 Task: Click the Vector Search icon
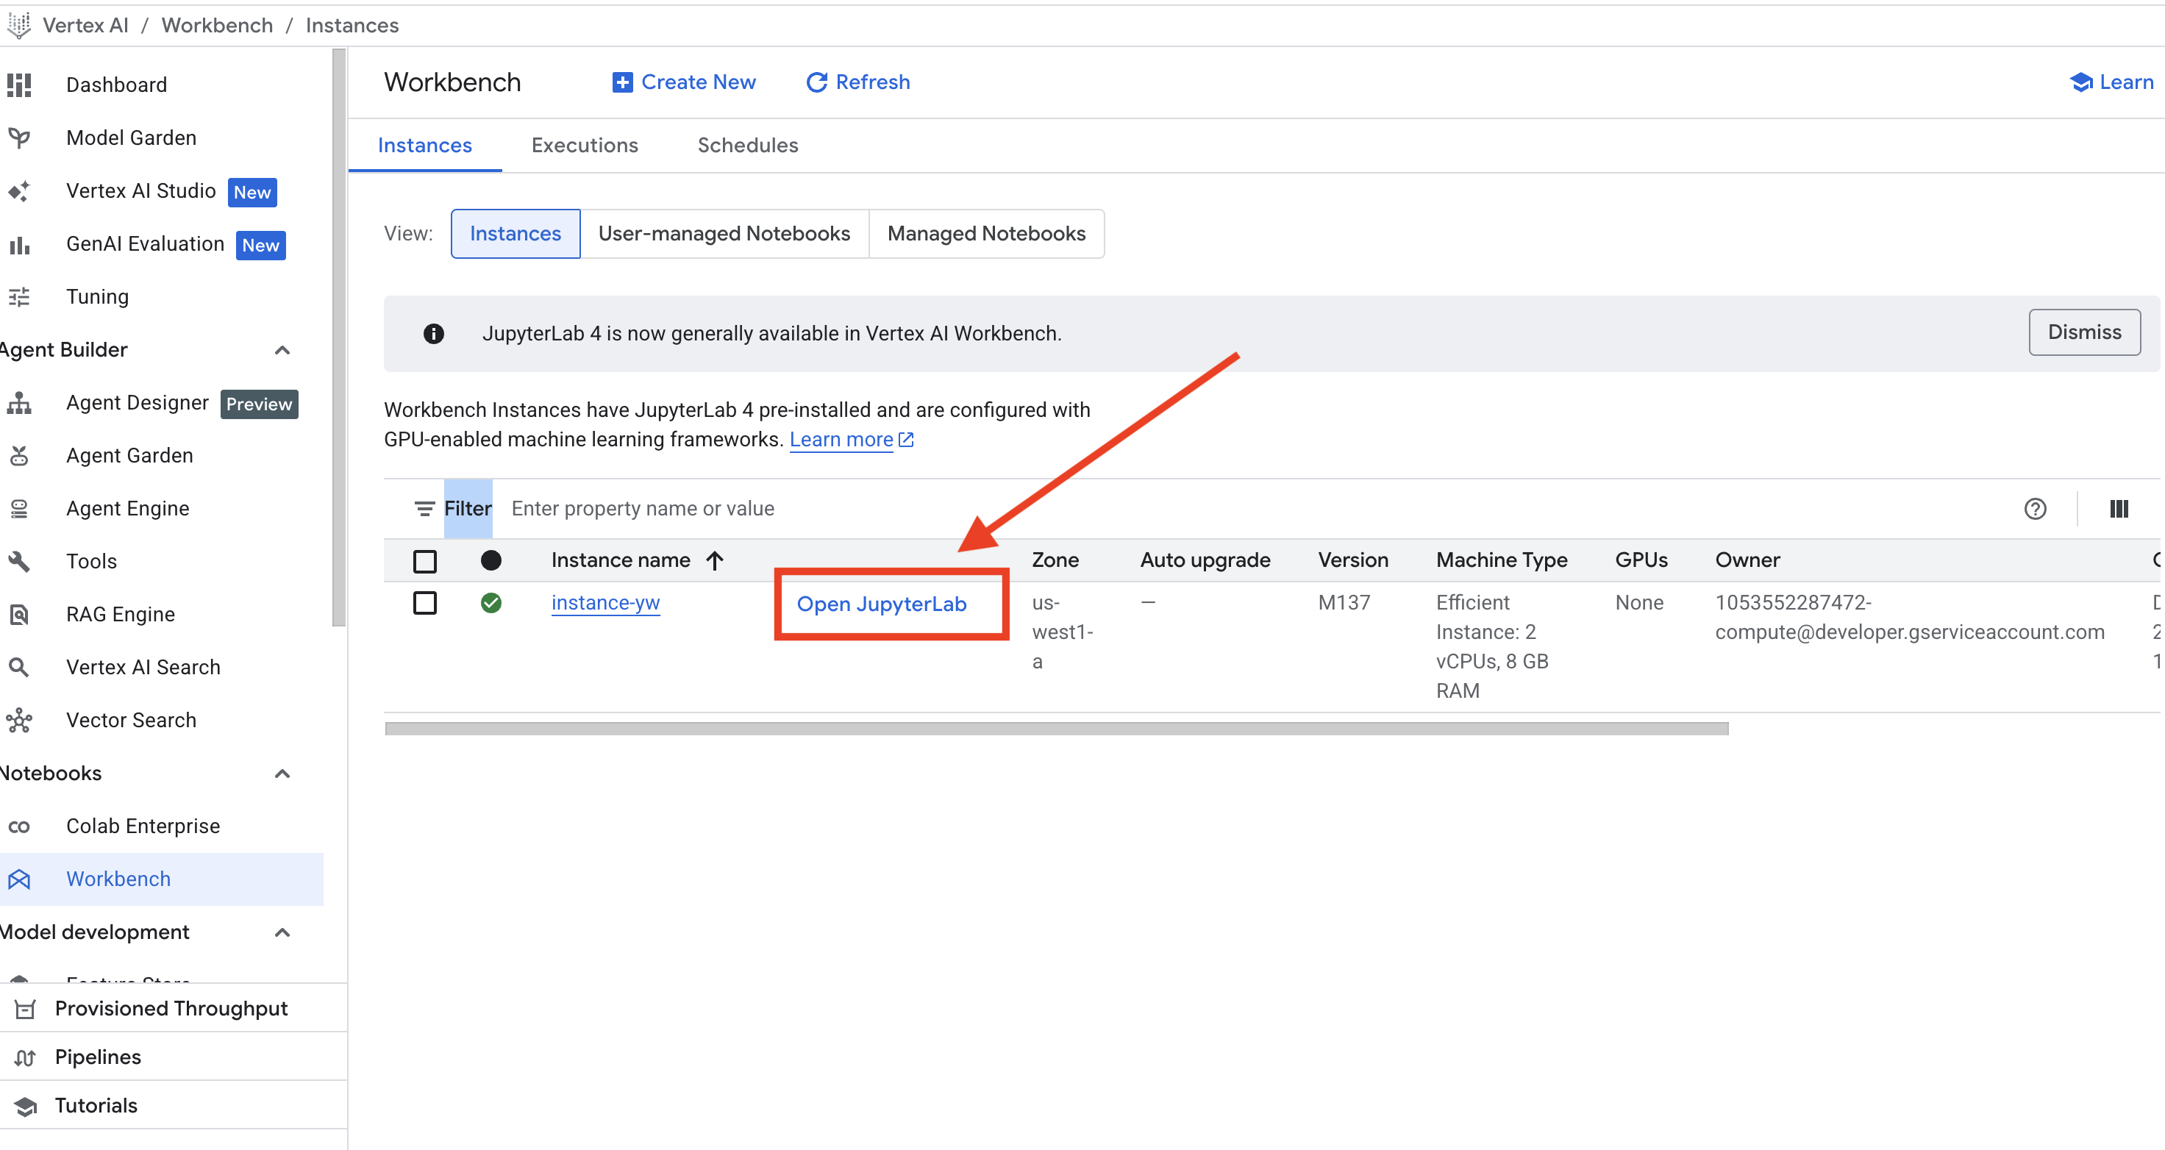[18, 721]
